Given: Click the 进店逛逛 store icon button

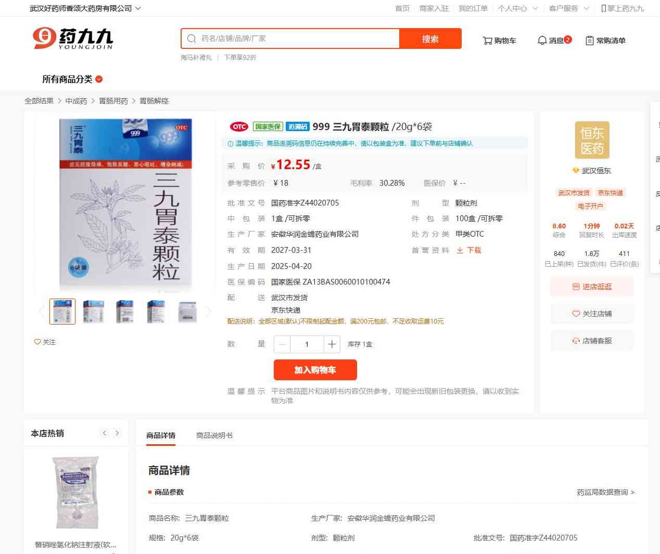Looking at the screenshot, I should coord(592,287).
